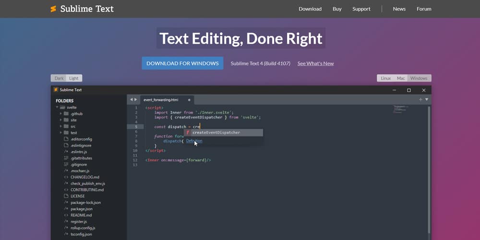This screenshot has height=240, width=480.
Task: Click the package-lock.json file icon
Action: tap(66, 203)
